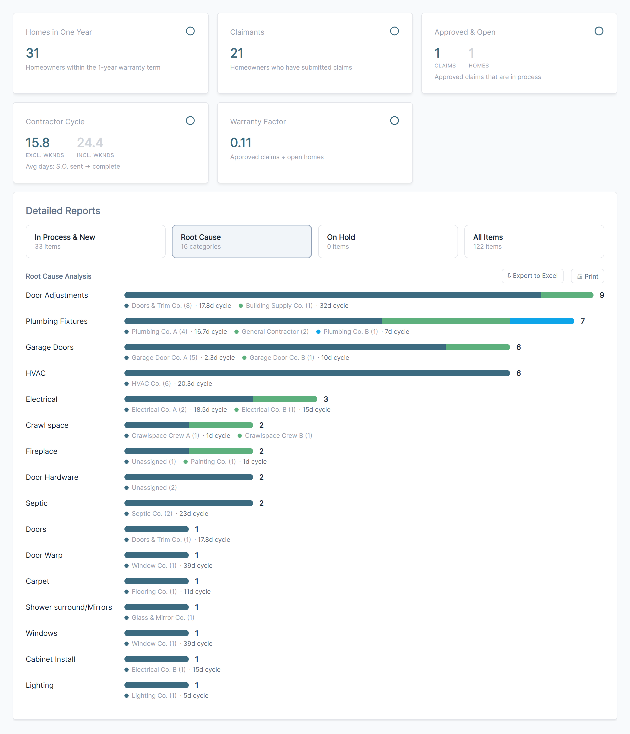This screenshot has height=734, width=630.
Task: Click 'Septic Co. (2)' legend text
Action: pos(152,514)
